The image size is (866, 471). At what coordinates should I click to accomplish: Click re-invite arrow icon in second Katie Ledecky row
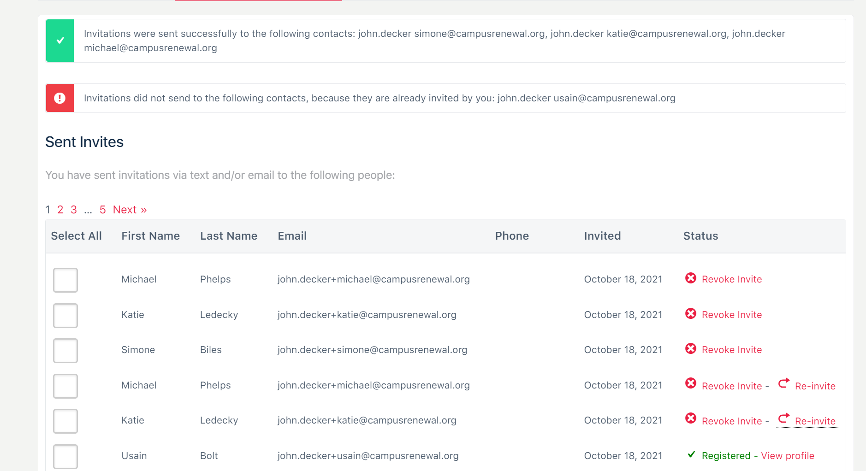(x=784, y=418)
